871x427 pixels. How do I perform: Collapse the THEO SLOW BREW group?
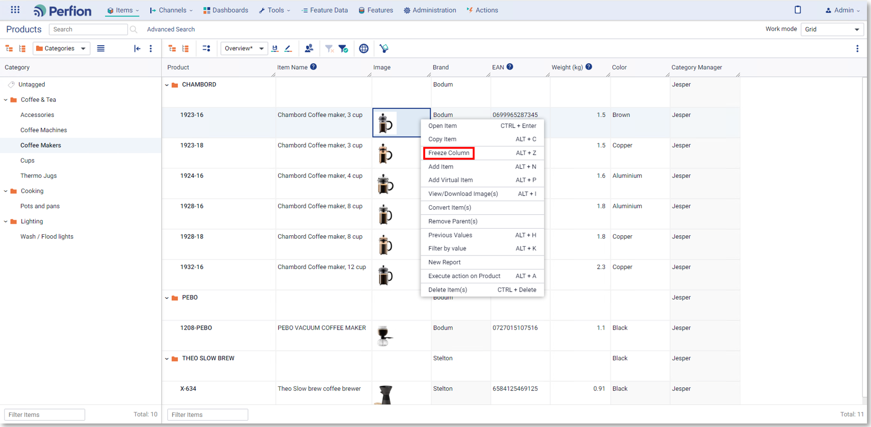pos(167,358)
